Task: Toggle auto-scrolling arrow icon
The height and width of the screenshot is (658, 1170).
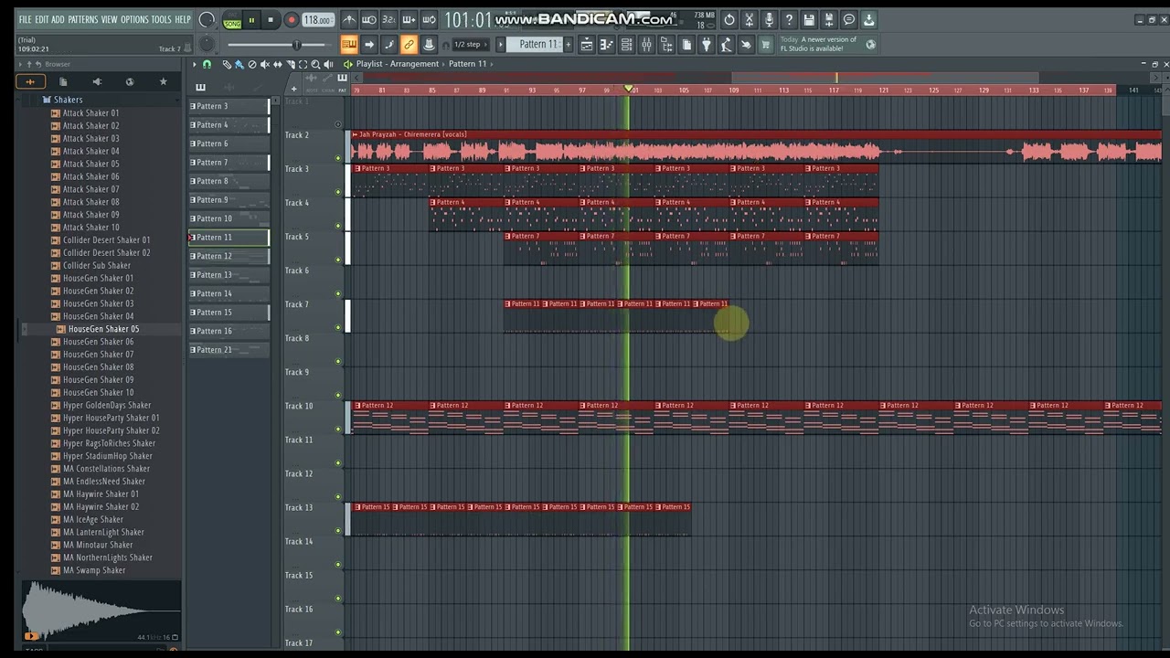Action: 369,44
